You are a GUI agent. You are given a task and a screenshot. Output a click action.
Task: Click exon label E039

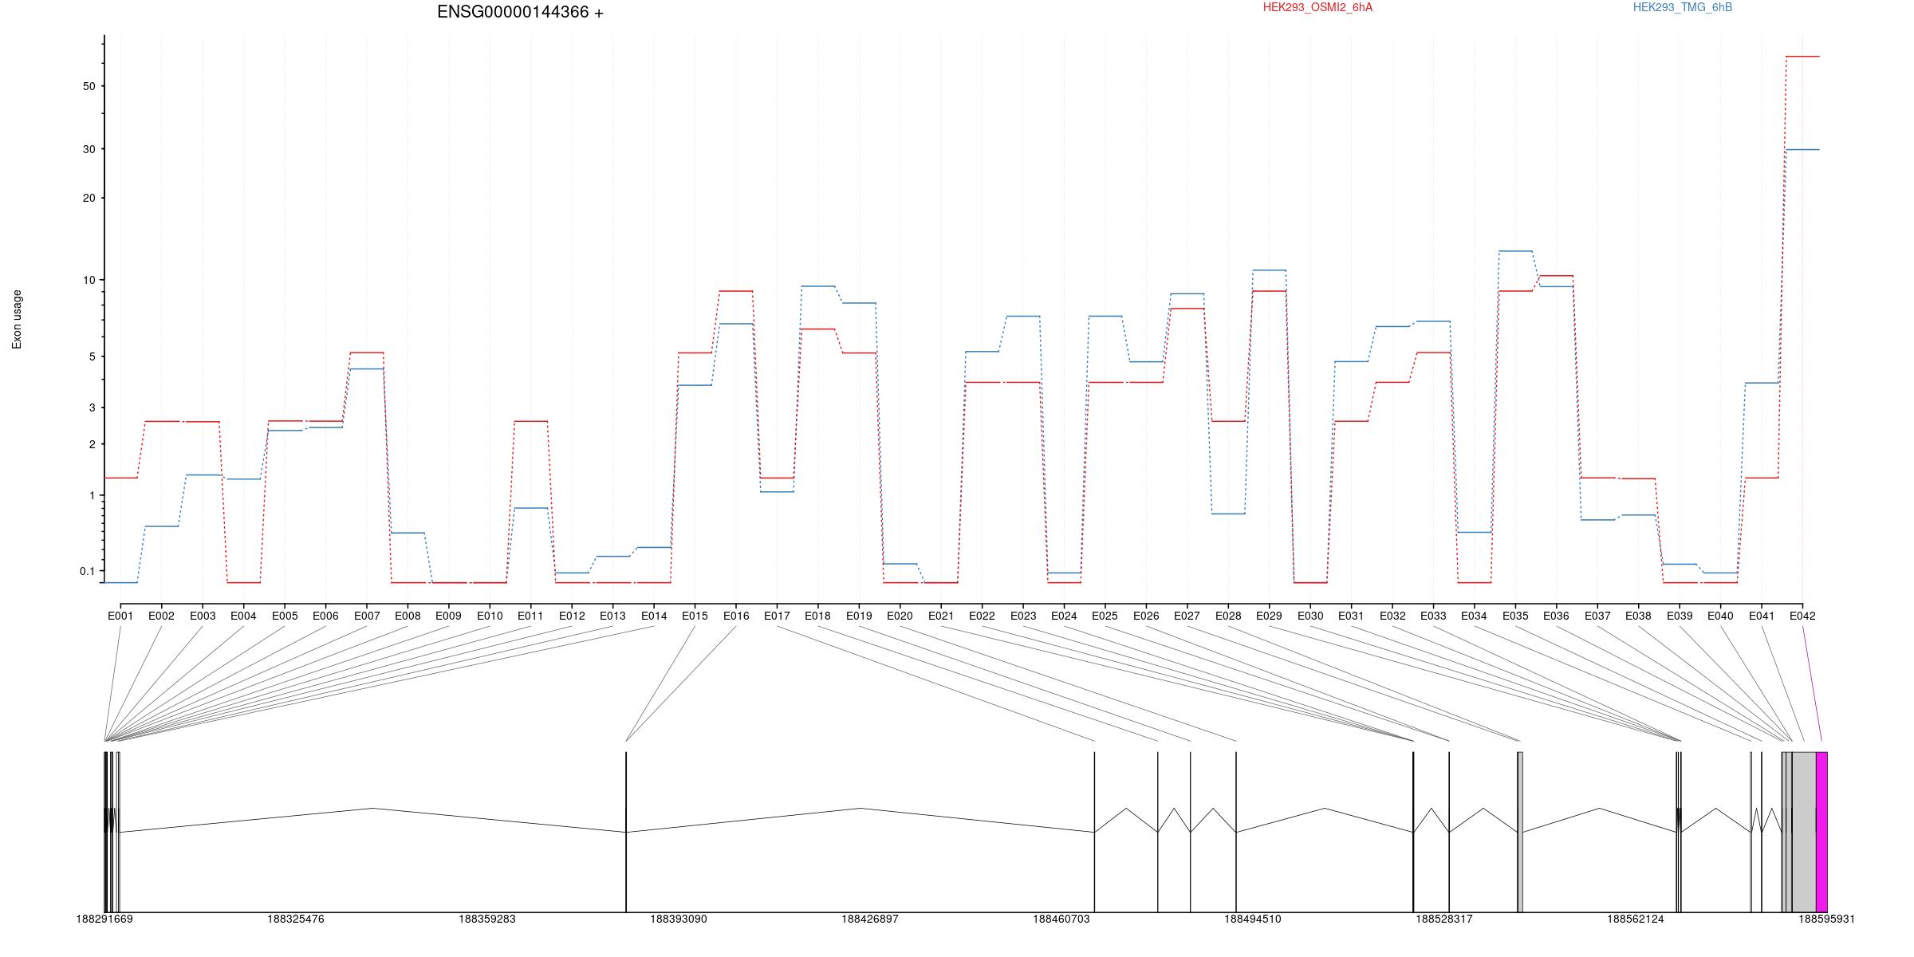coord(1680,616)
